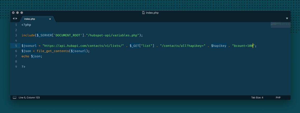
Task: Click the $hapikey variable on line 5
Action: click(x=218, y=46)
